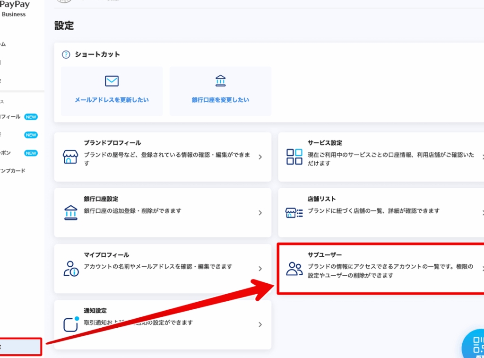Click the notification icon for 通知設定

[71, 324]
